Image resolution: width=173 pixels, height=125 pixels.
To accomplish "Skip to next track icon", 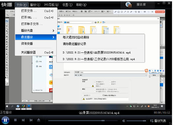I will click(31, 120).
